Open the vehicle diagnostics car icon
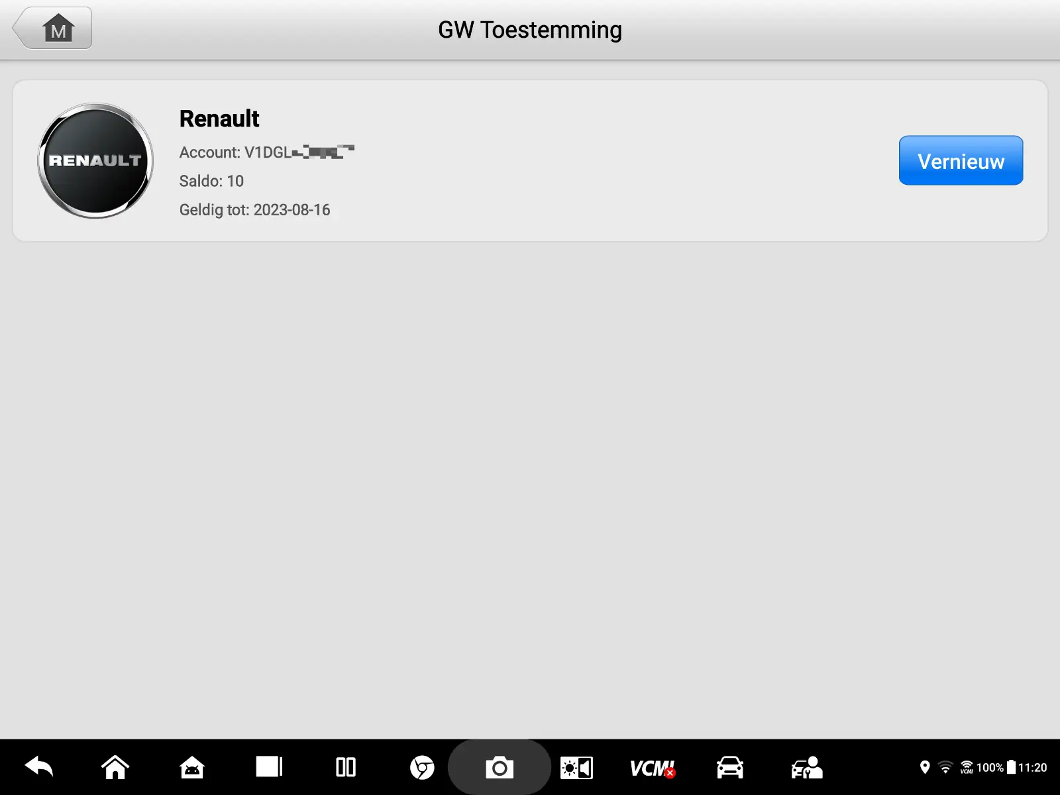 click(x=730, y=768)
